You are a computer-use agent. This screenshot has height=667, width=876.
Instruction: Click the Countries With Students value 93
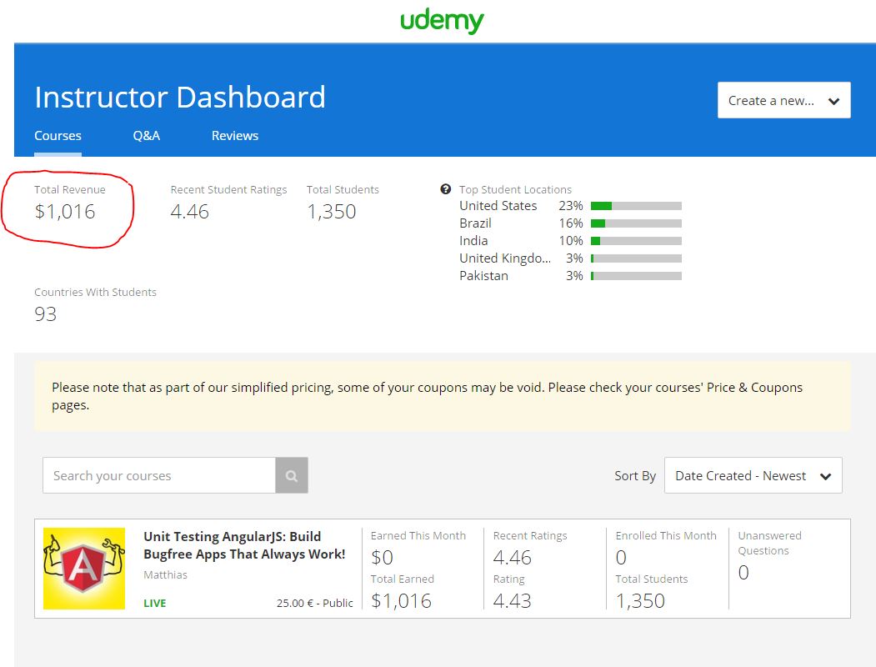point(45,314)
